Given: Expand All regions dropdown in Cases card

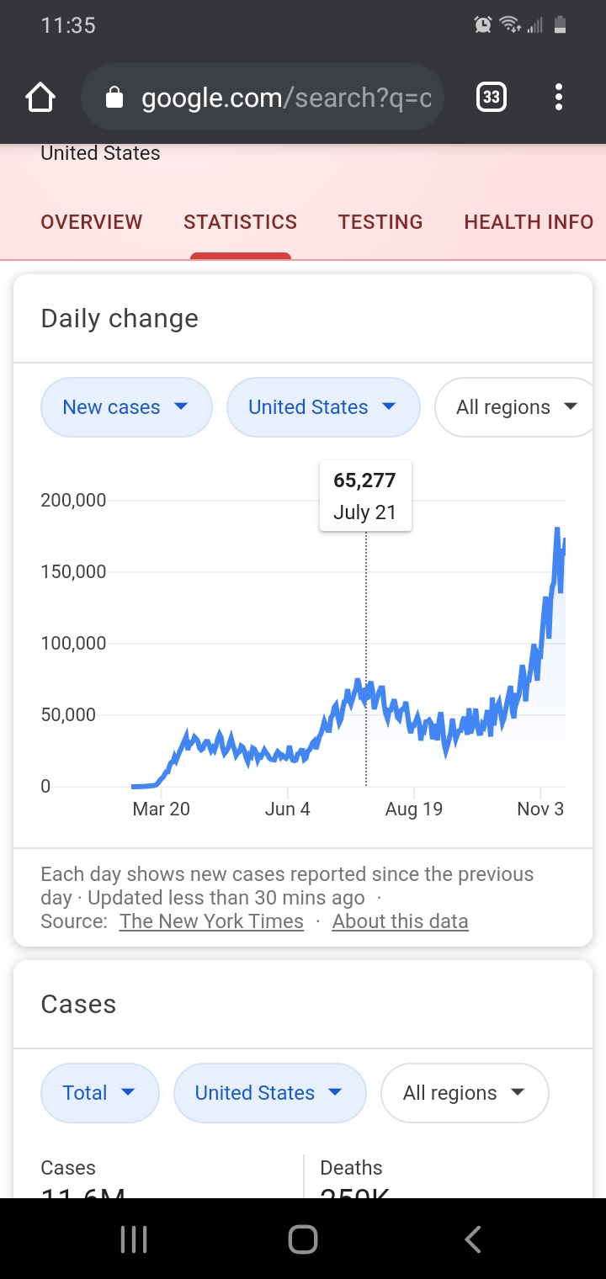Looking at the screenshot, I should [x=465, y=1093].
